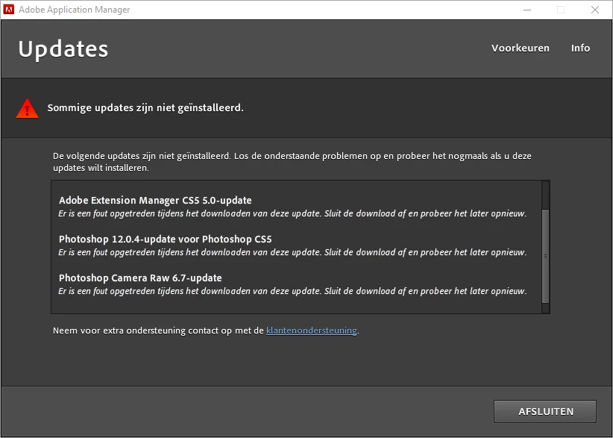Click error message under Photoshop 12.0.4-update
Viewport: 613px width, 438px height.
pyautogui.click(x=292, y=252)
